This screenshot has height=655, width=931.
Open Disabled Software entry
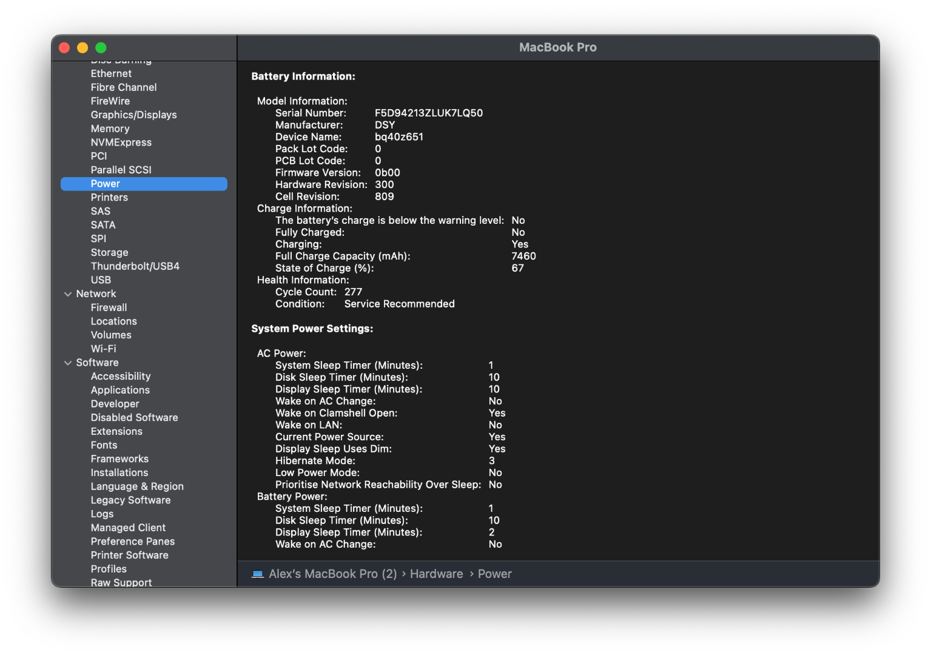tap(135, 417)
